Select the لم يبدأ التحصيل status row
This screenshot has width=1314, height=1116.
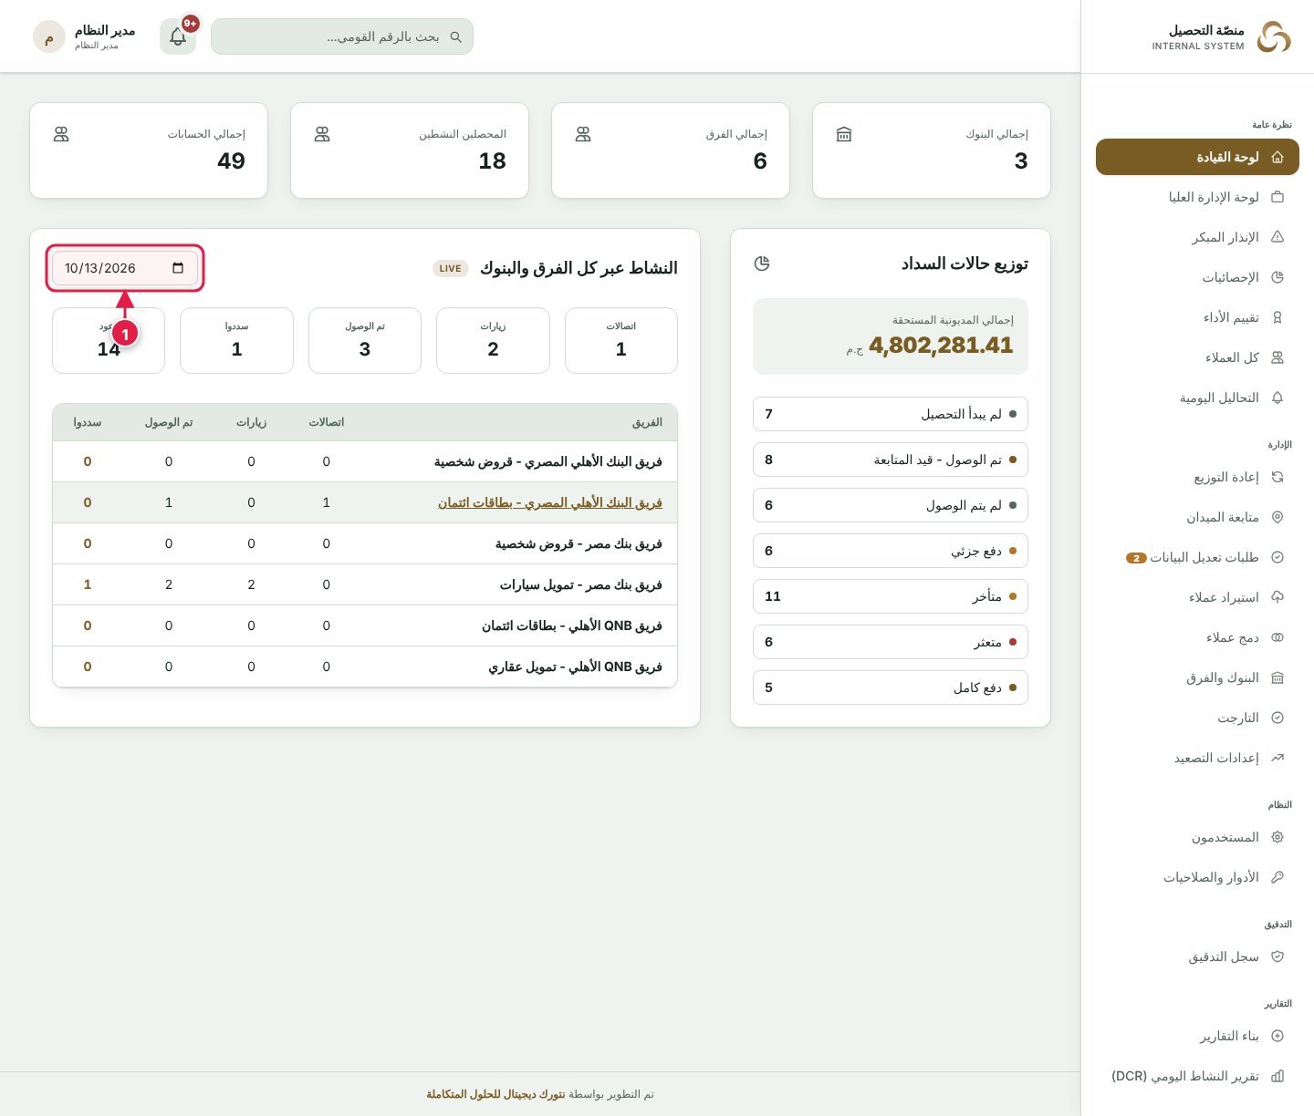(x=891, y=414)
